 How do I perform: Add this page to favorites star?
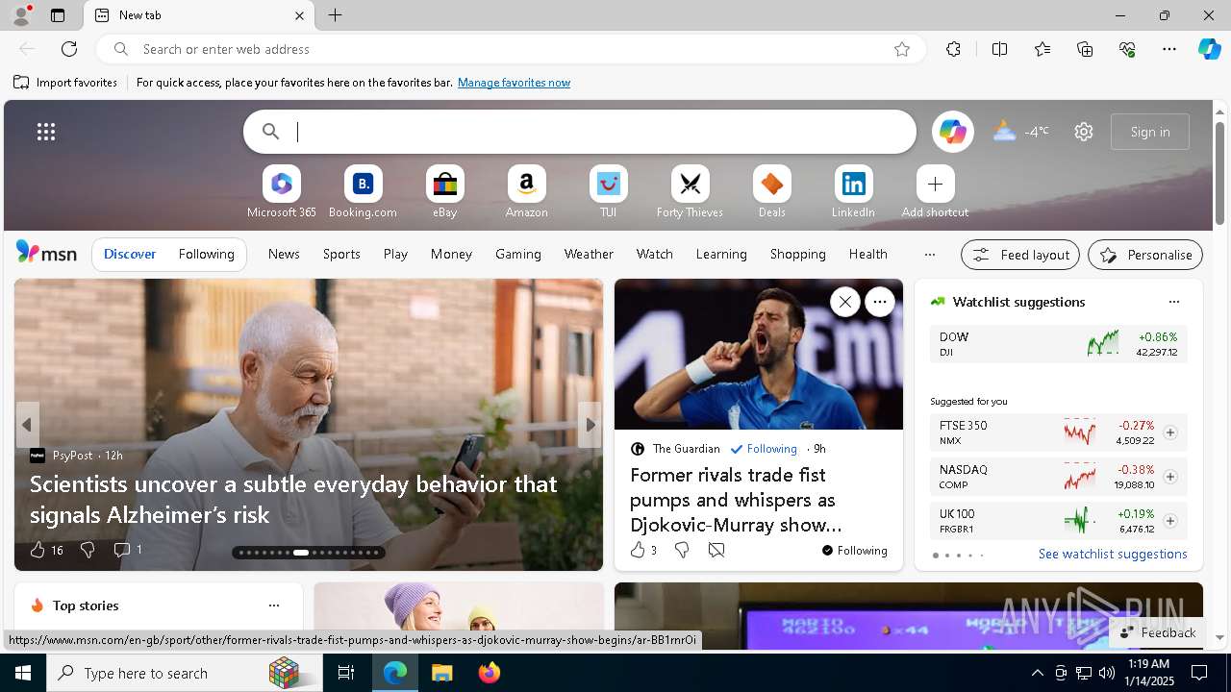902,49
